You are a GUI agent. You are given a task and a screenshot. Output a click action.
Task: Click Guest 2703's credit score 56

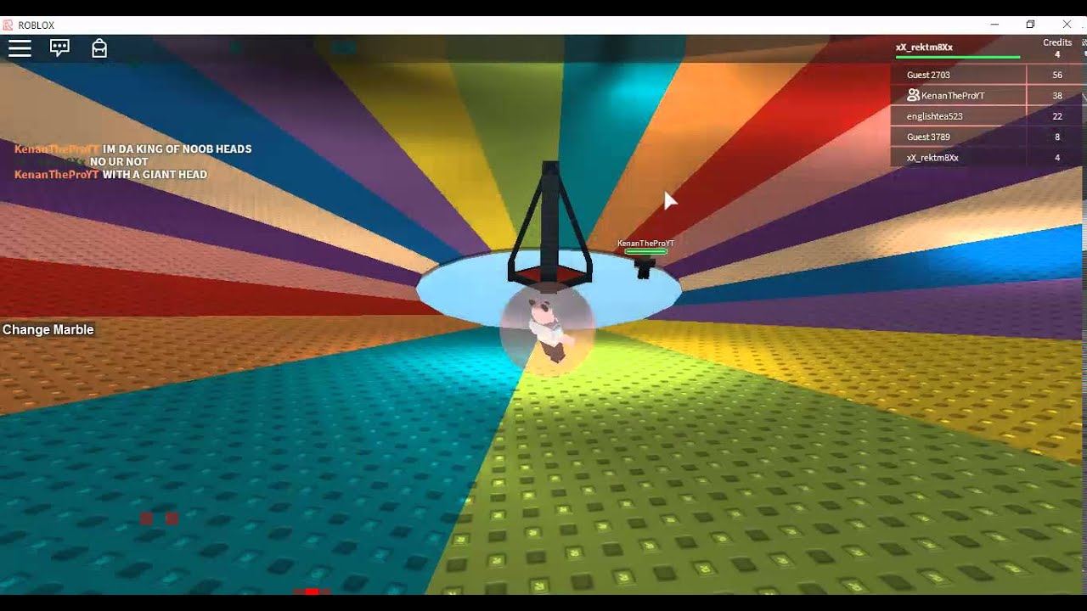1057,75
